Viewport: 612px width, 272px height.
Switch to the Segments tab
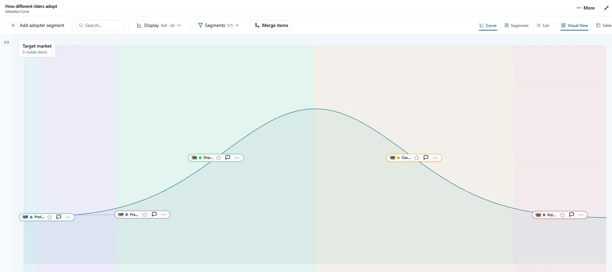[x=517, y=26]
